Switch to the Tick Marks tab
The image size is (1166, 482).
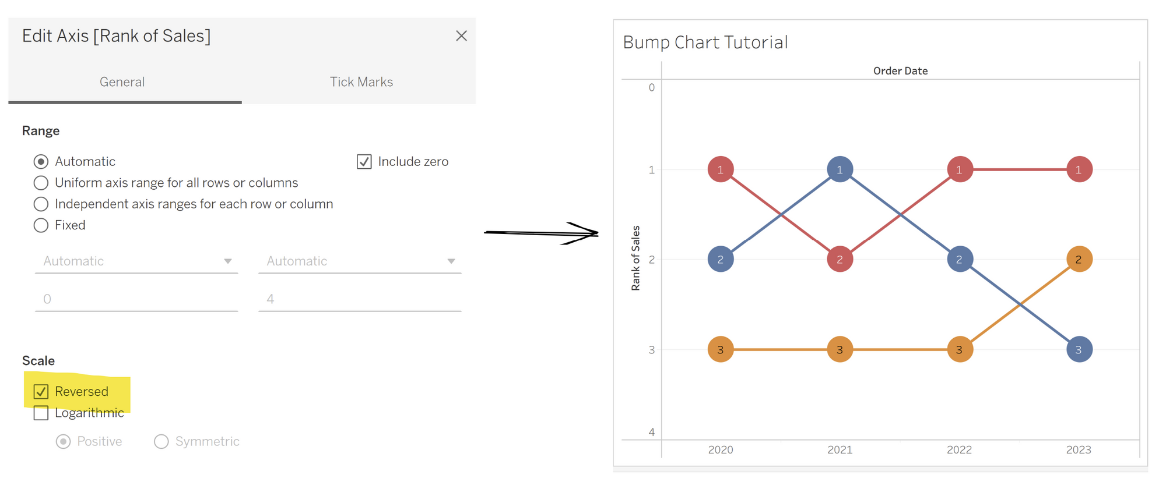pyautogui.click(x=361, y=82)
